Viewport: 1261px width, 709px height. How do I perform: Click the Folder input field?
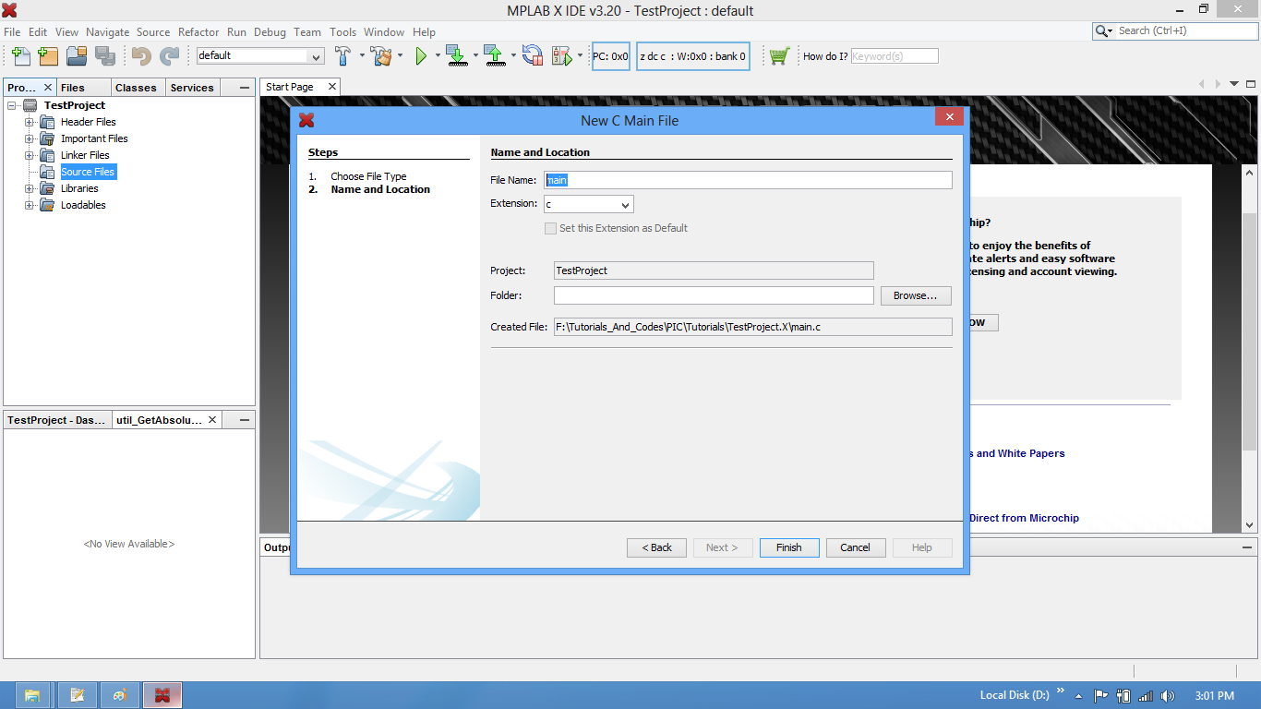[x=714, y=295]
